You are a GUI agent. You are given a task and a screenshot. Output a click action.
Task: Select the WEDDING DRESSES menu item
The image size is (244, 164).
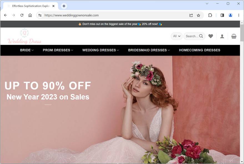(100, 50)
